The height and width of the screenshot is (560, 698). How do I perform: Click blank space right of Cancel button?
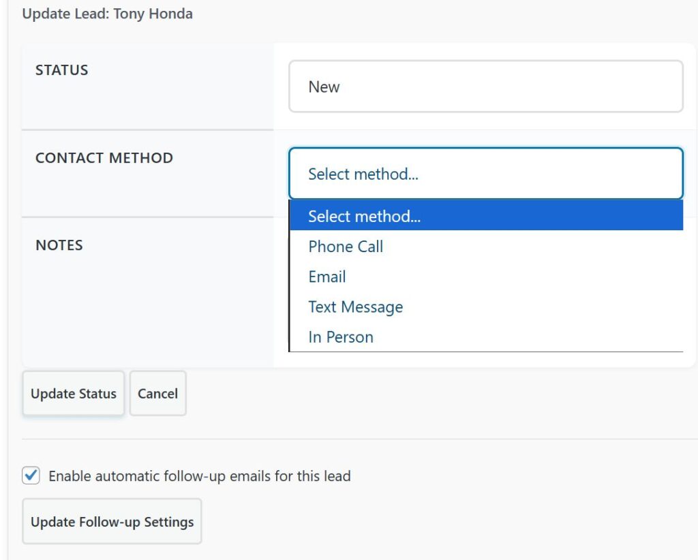[409, 394]
